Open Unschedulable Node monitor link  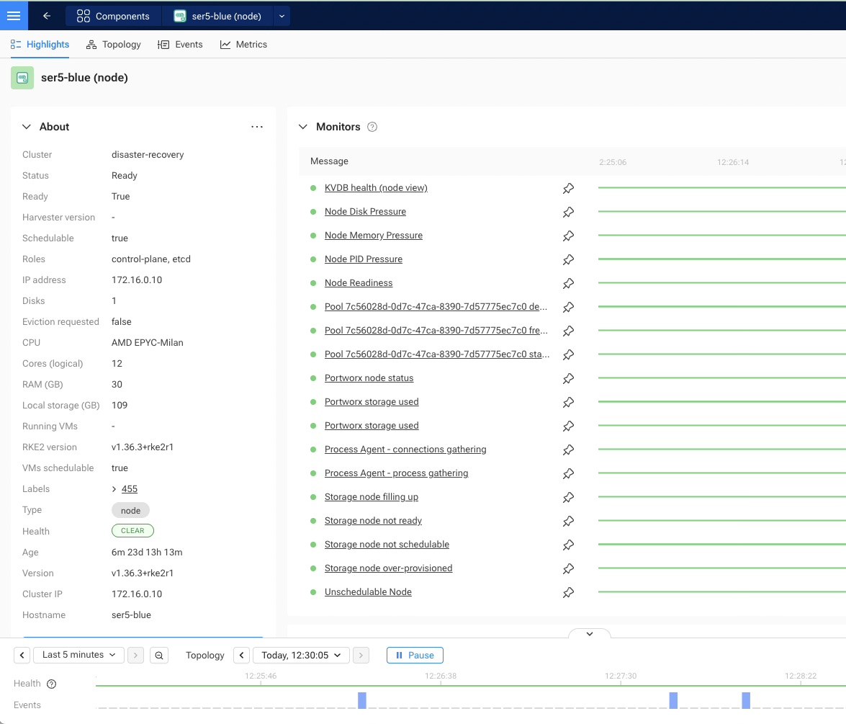click(368, 591)
